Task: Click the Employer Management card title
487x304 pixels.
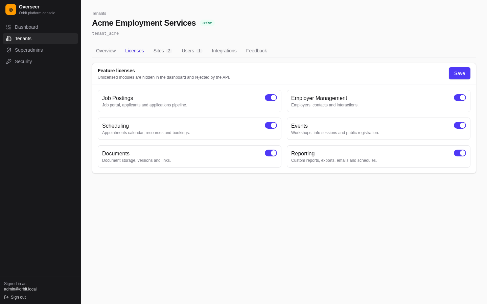Action: click(319, 98)
